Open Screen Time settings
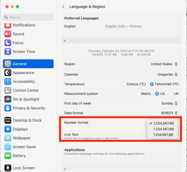 click(24, 52)
